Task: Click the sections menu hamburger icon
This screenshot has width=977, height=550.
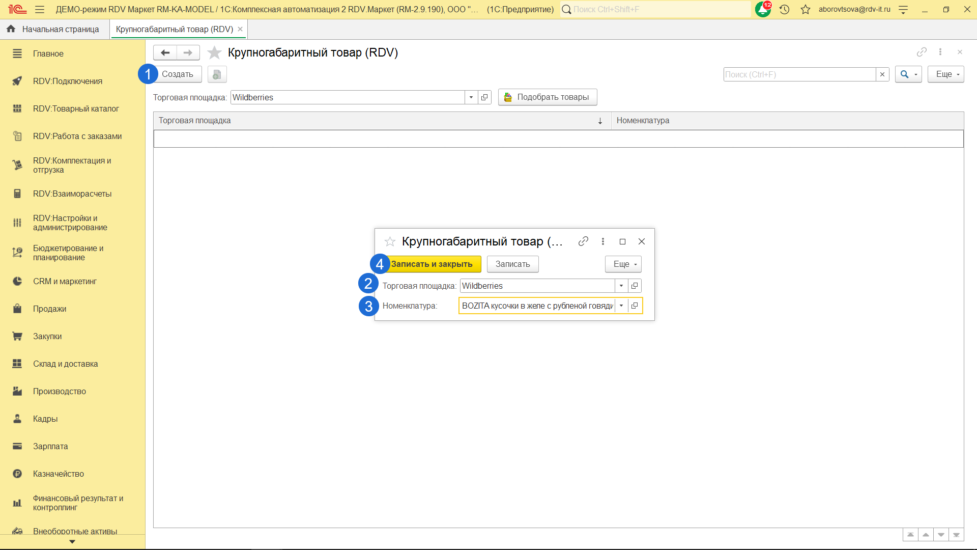Action: coord(40,9)
